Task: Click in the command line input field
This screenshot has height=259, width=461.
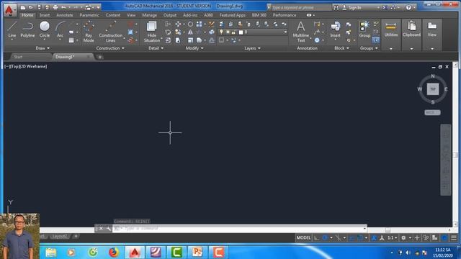Action: click(240, 229)
